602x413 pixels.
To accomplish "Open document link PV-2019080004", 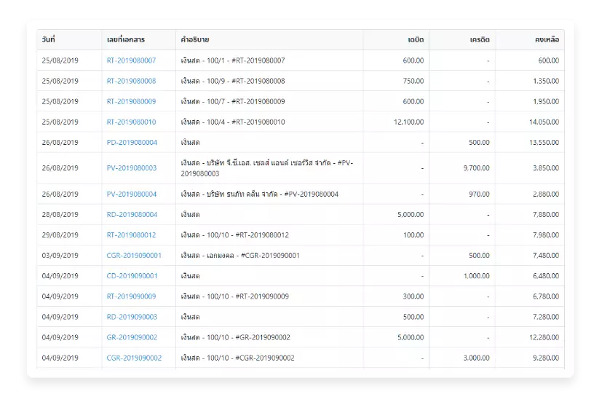I will (132, 194).
